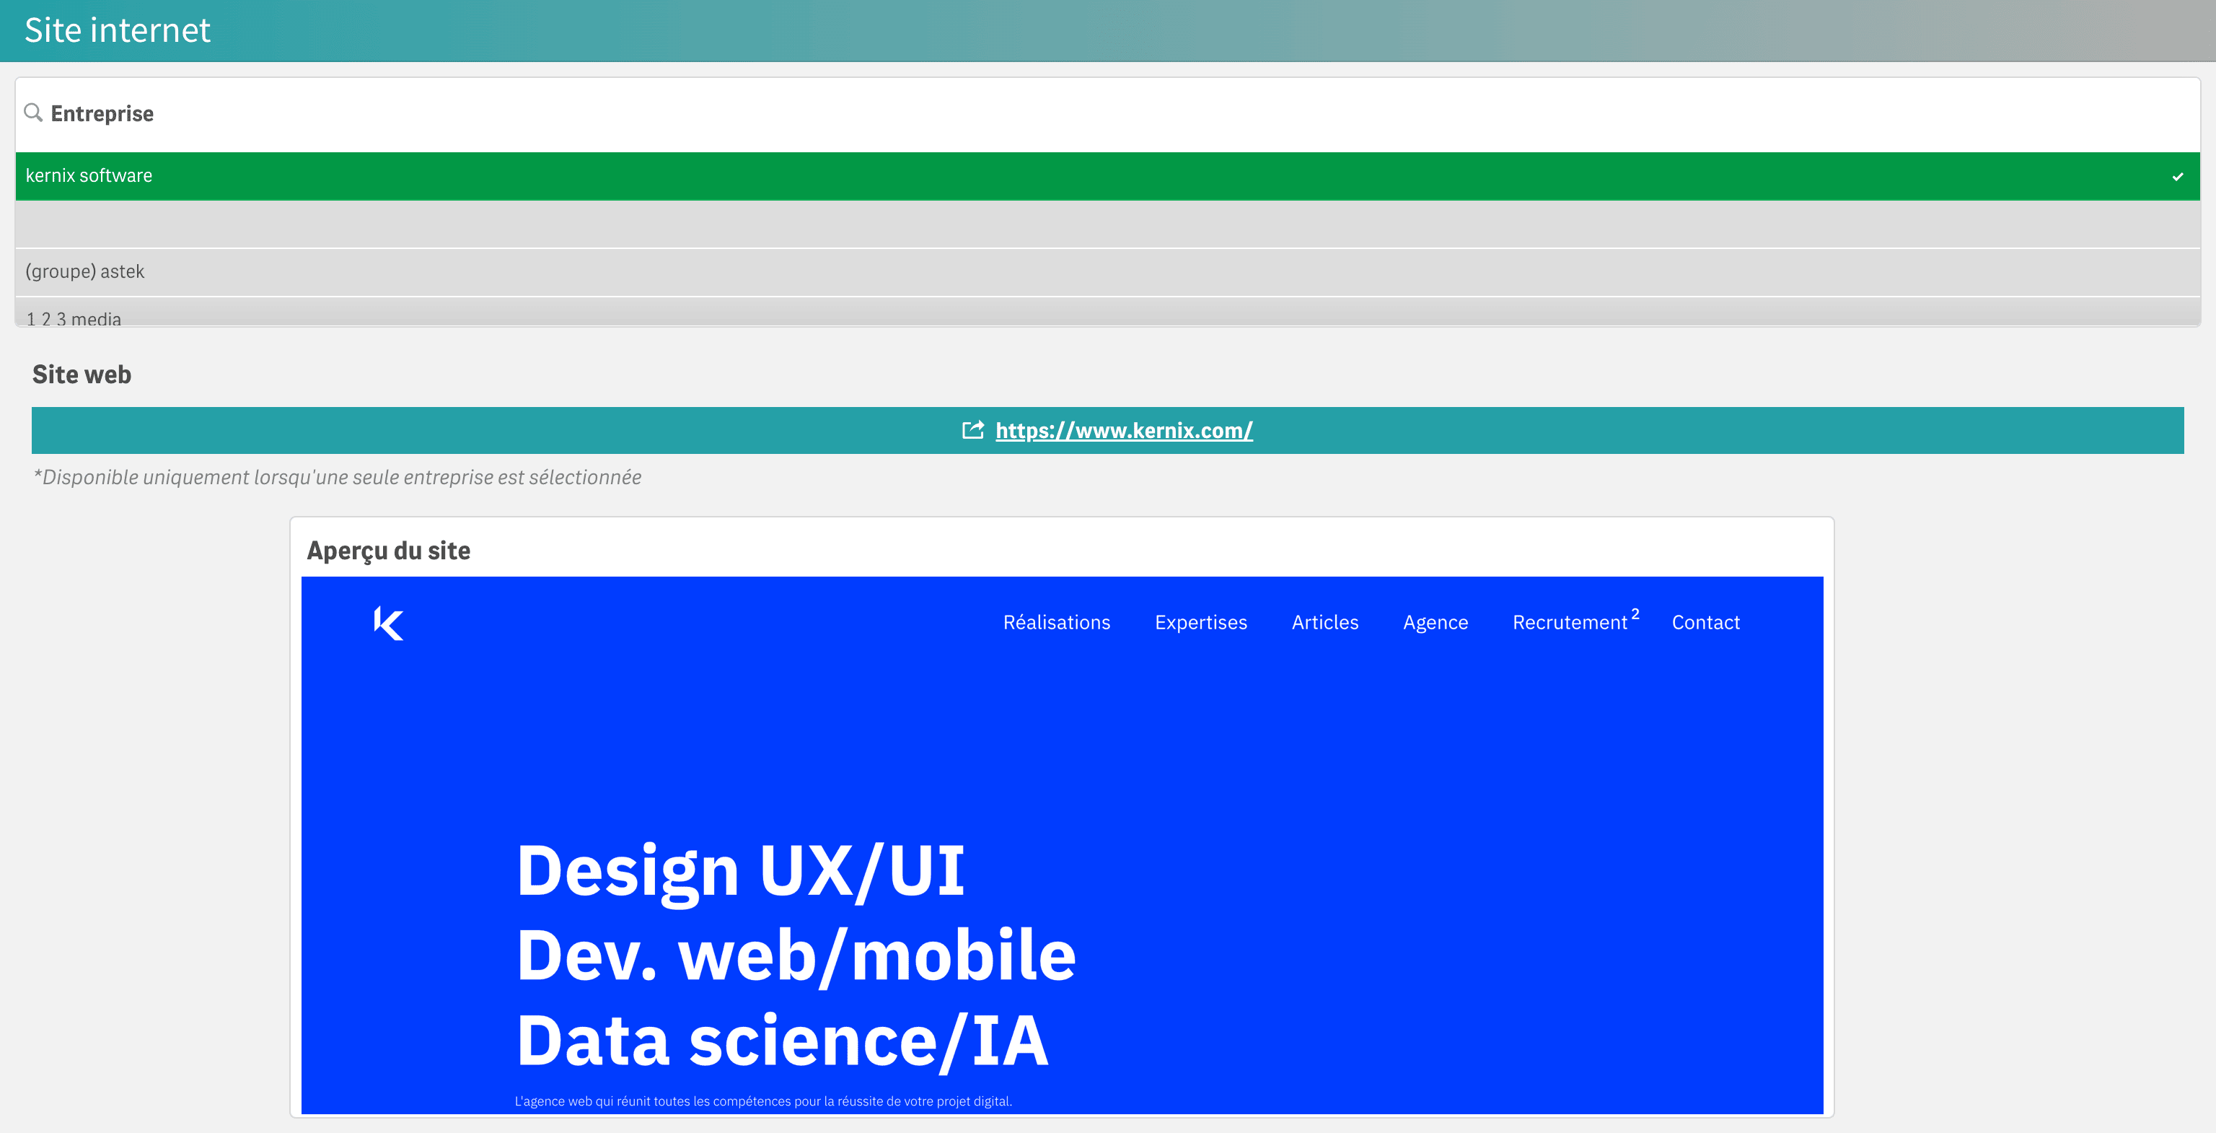This screenshot has height=1133, width=2216.
Task: Click the Site internet title
Action: click(x=117, y=30)
